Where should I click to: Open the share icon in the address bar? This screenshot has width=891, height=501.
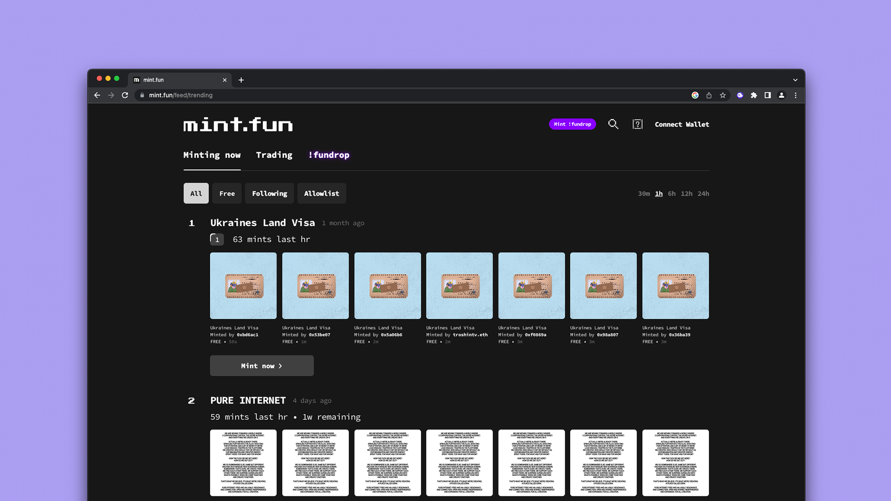click(x=709, y=95)
